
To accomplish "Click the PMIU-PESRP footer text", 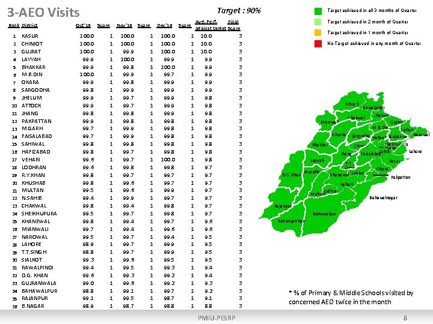I will click(x=216, y=318).
